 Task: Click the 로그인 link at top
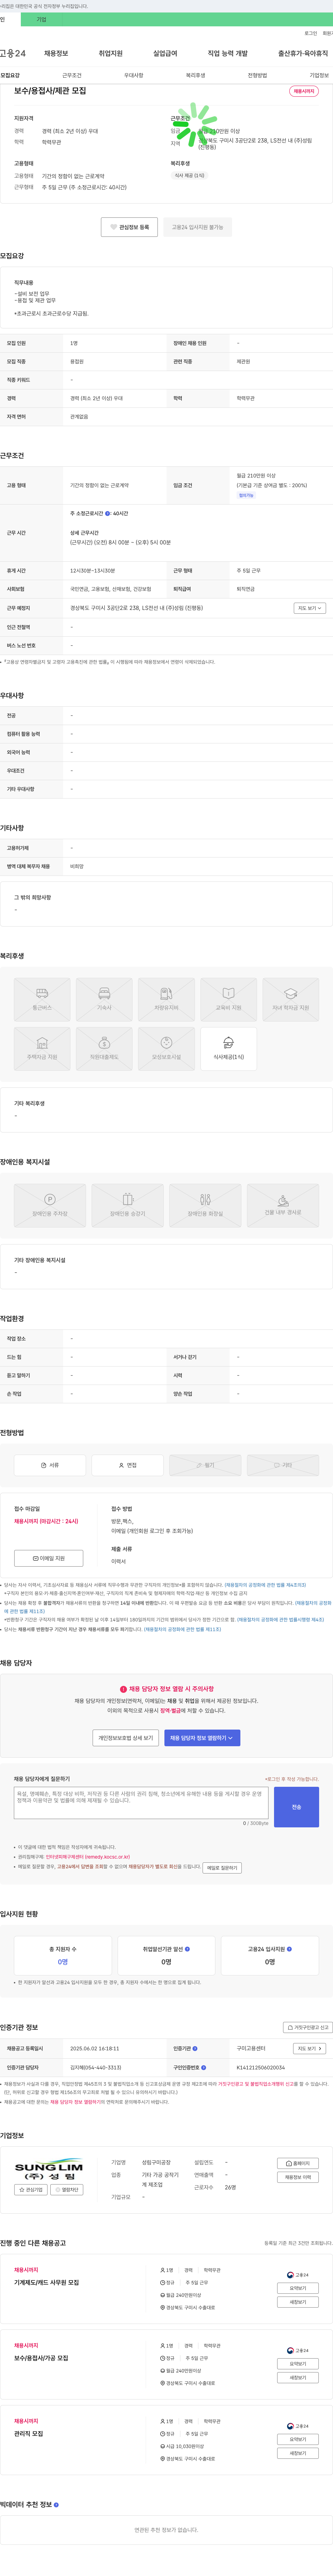[311, 33]
